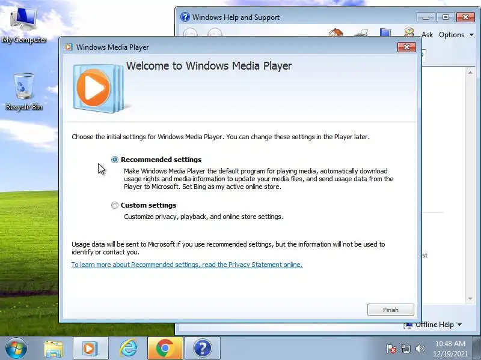Image resolution: width=481 pixels, height=360 pixels.
Task: Click the Help and Support forward arrow
Action: point(215,32)
